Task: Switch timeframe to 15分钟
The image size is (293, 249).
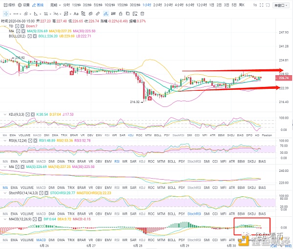Action: 122,5
